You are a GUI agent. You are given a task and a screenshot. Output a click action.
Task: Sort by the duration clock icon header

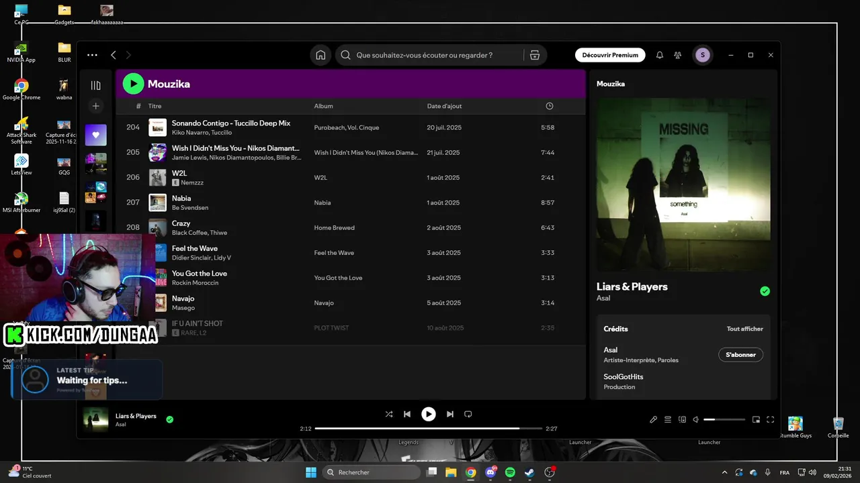[x=550, y=106]
